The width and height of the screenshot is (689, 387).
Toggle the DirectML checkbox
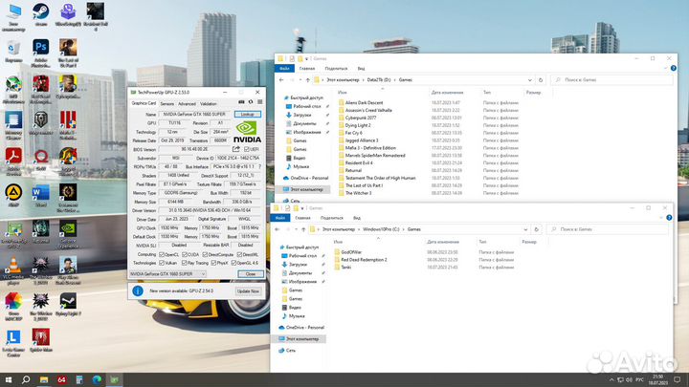coord(239,254)
